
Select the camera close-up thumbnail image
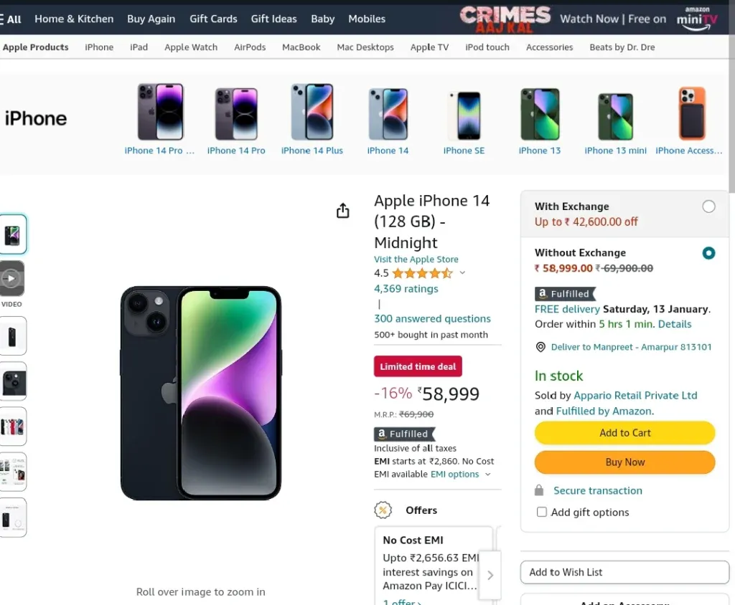13,381
